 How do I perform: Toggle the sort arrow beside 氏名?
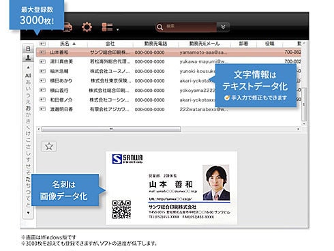pos(74,44)
